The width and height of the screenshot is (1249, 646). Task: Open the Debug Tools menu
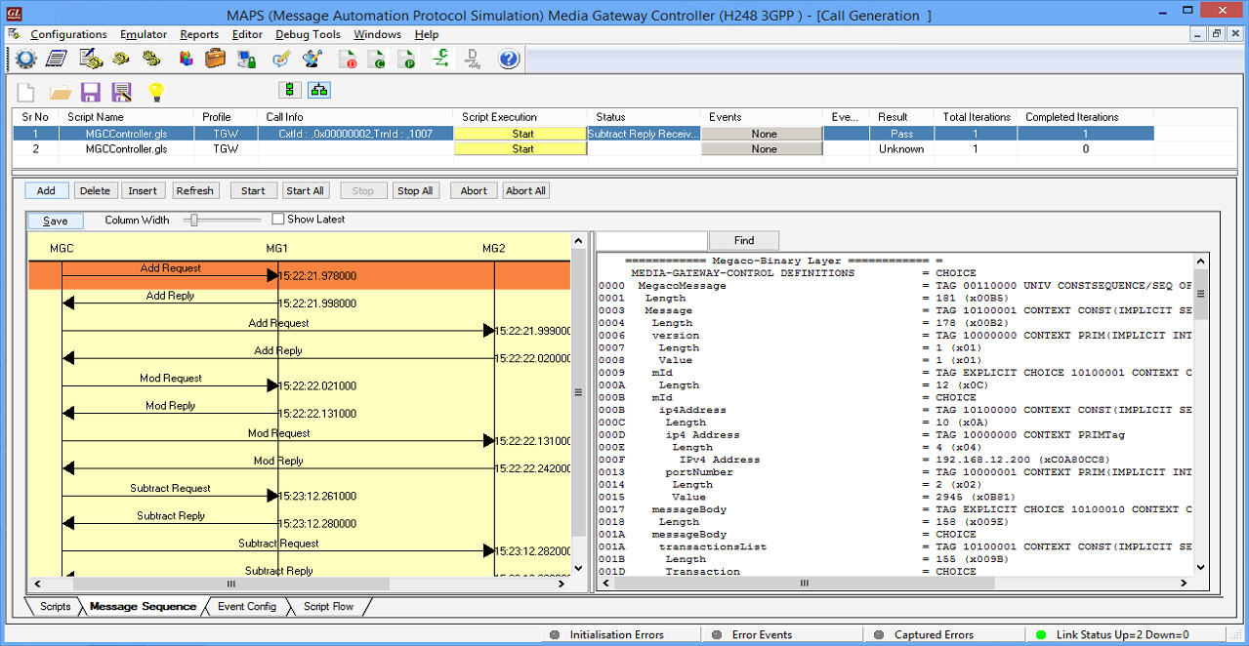pos(308,34)
